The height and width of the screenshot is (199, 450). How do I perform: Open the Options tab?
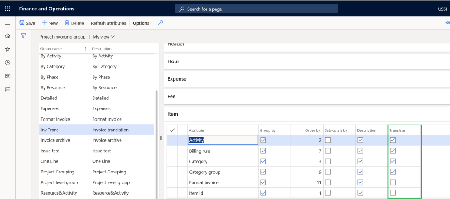141,23
